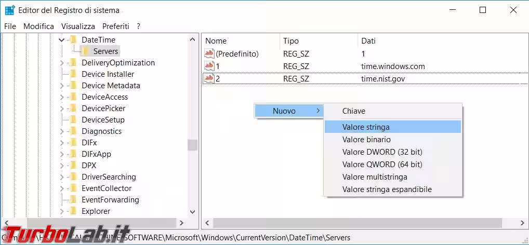Select the EventCollector key in tree

[107, 188]
